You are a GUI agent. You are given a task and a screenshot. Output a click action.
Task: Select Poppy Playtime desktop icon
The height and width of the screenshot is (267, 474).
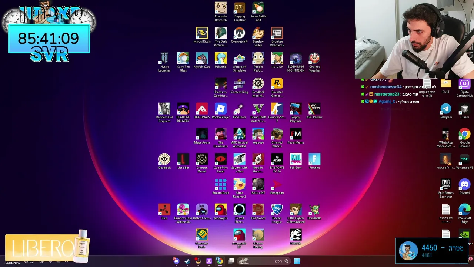point(296,113)
